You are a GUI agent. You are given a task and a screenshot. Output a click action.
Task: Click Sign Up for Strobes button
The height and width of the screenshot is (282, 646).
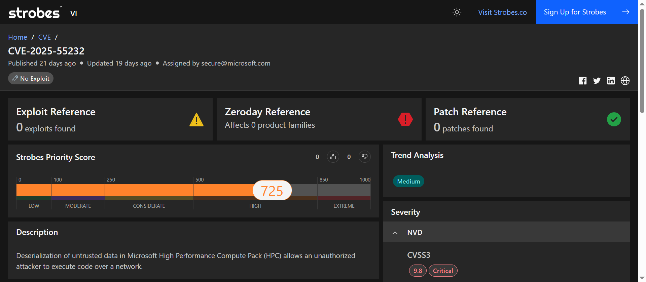point(586,12)
